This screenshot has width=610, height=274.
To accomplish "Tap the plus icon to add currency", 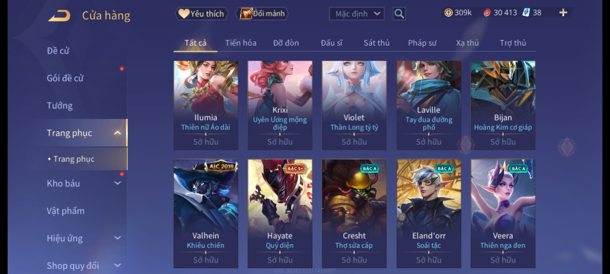I will click(563, 12).
